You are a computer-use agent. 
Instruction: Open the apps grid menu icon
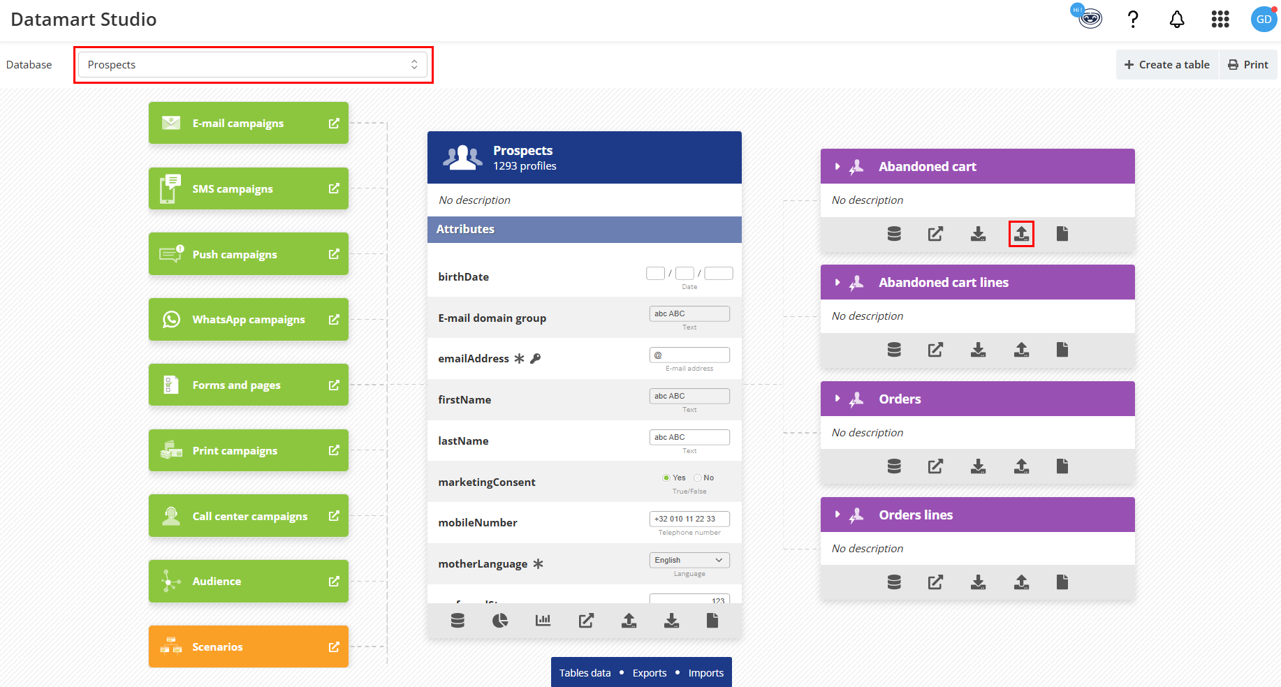(1220, 20)
